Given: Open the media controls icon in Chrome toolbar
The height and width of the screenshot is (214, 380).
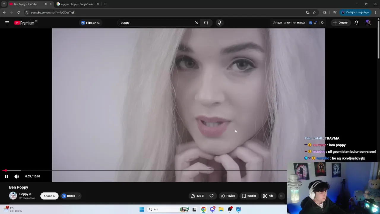Looking at the screenshot, I should pyautogui.click(x=335, y=12).
